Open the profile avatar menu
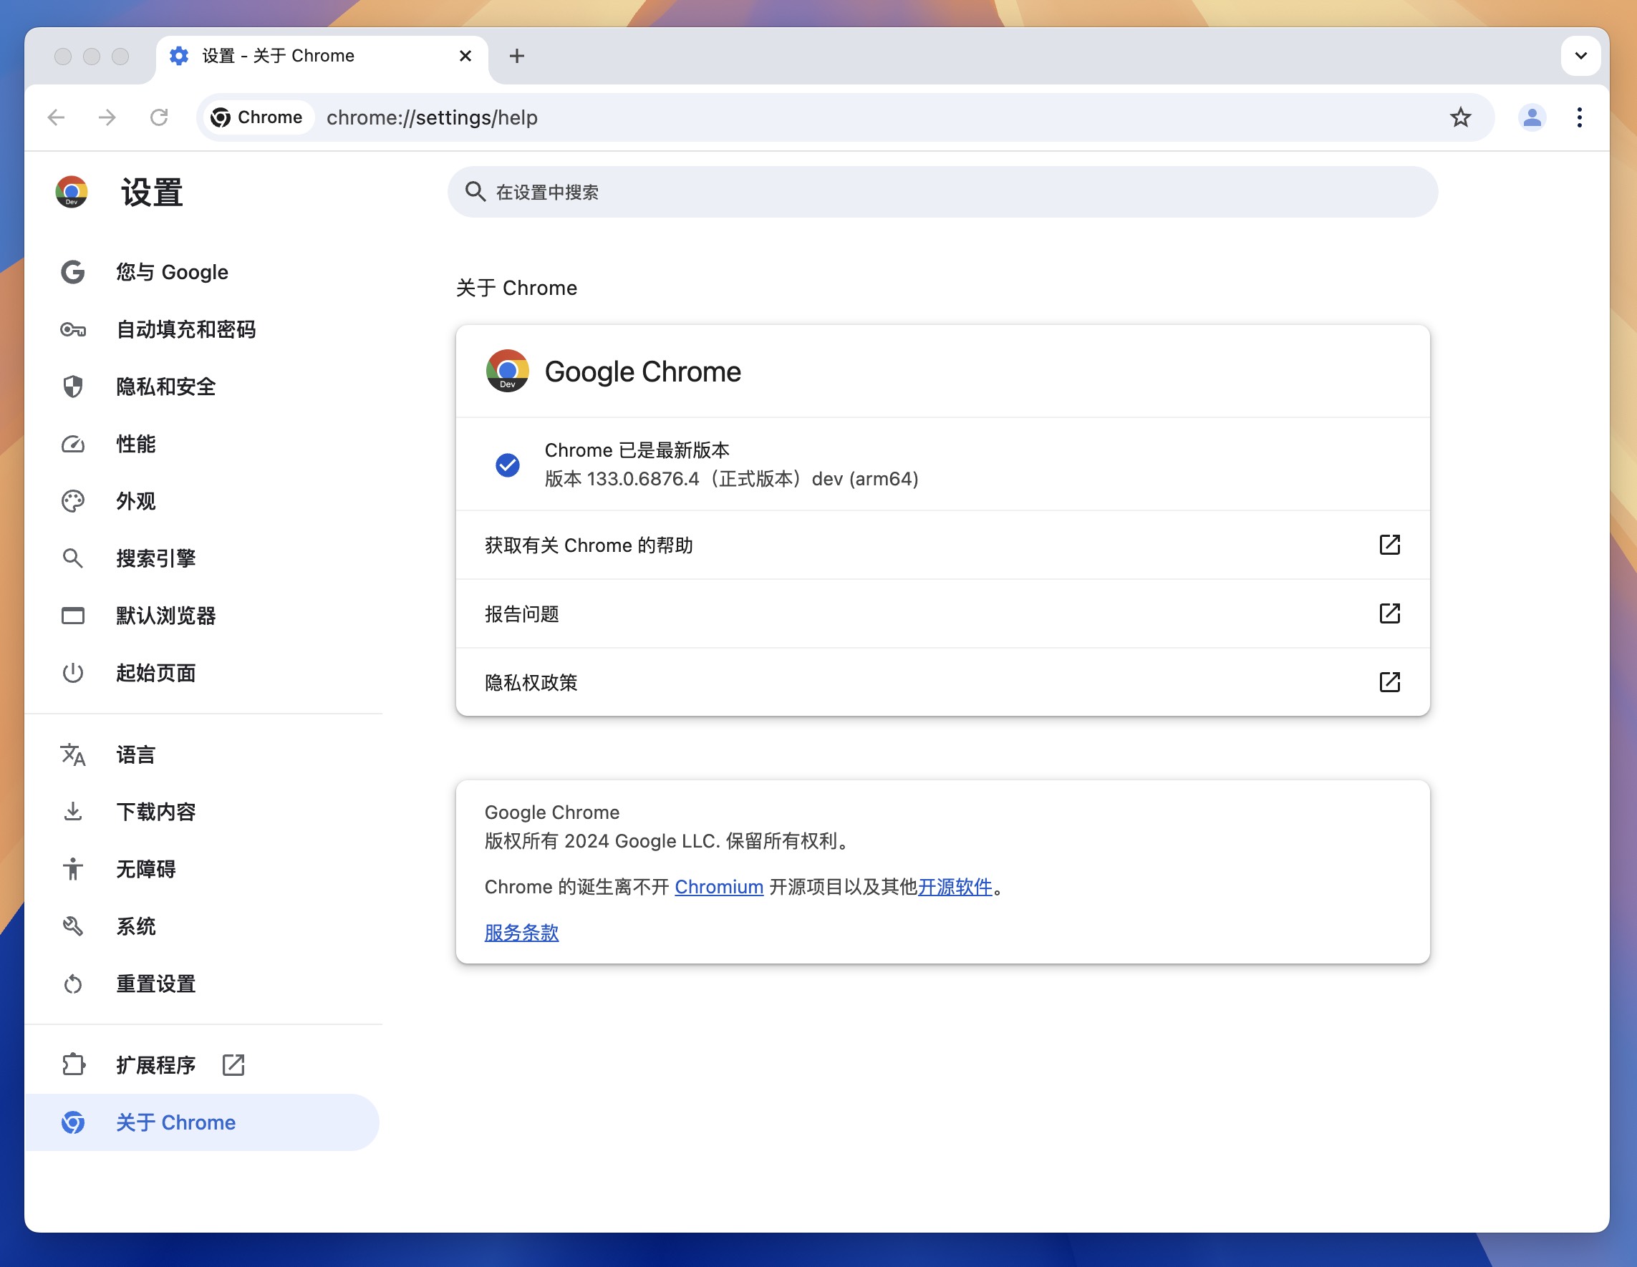The image size is (1637, 1267). point(1532,117)
